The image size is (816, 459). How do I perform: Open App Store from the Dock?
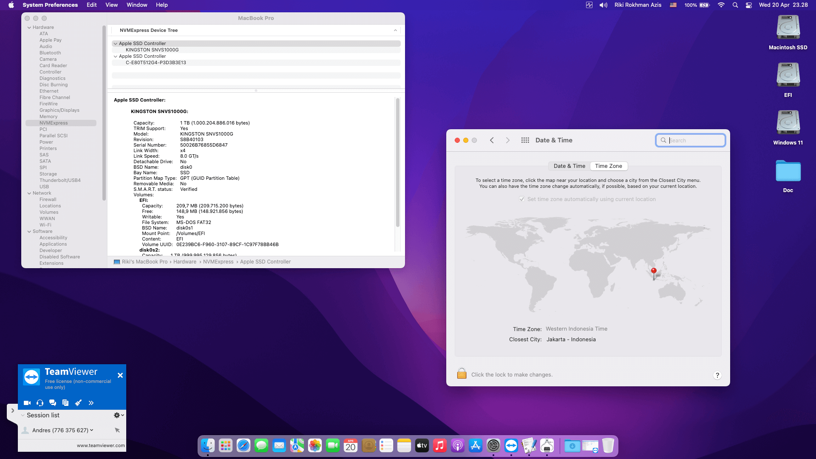[x=476, y=445]
